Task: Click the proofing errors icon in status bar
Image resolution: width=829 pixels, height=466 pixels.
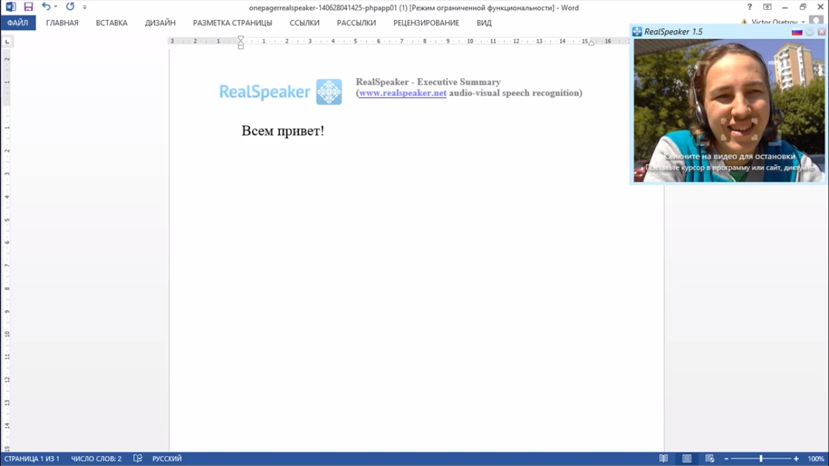Action: click(138, 459)
